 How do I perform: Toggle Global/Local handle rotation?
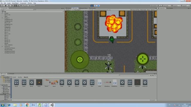point(32,6)
